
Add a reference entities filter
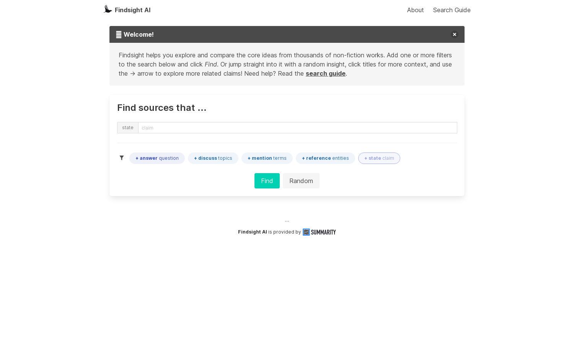(x=325, y=158)
